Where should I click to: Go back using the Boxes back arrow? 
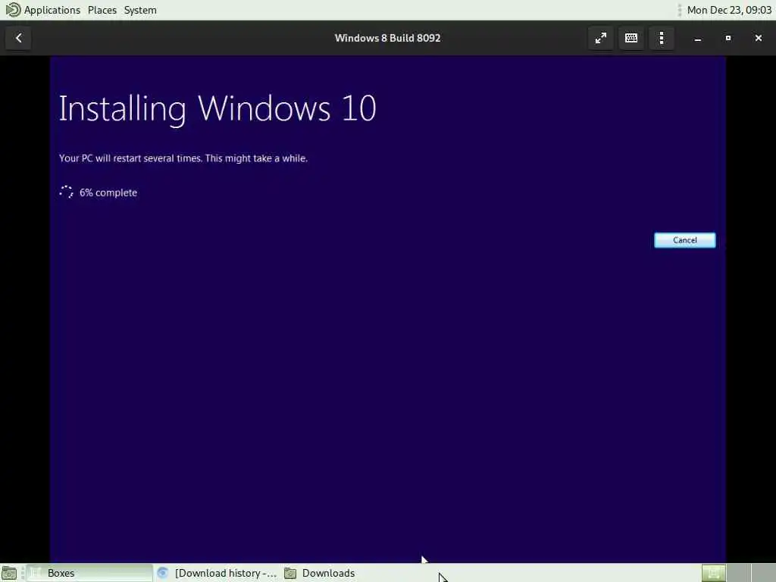19,38
